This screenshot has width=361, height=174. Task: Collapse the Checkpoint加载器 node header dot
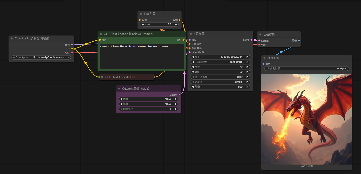12,38
